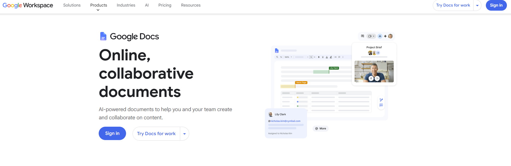The height and width of the screenshot is (166, 511).
Task: Click the 'Google Docs' product title text
Action: click(x=134, y=36)
